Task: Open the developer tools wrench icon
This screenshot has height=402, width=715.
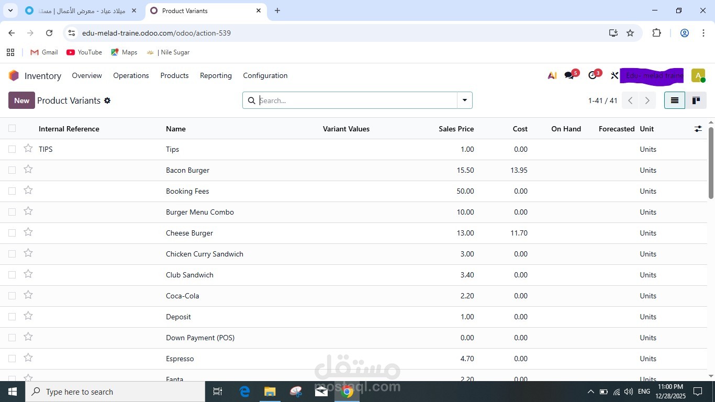Action: 615,75
